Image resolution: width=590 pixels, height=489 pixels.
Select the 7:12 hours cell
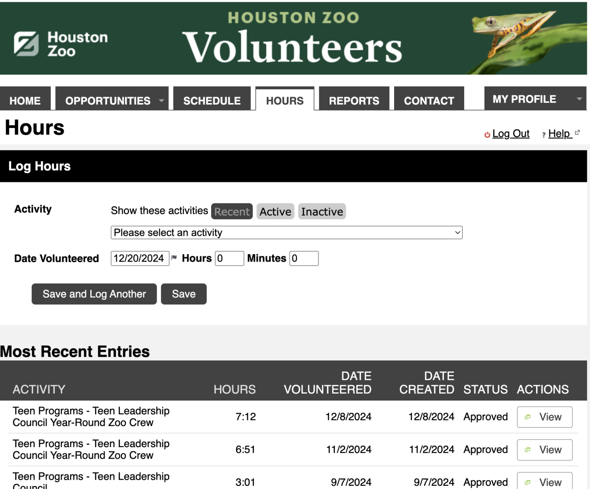click(x=246, y=417)
